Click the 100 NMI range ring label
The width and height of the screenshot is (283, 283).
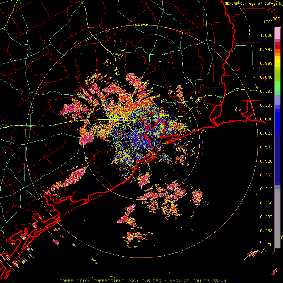tap(141, 25)
